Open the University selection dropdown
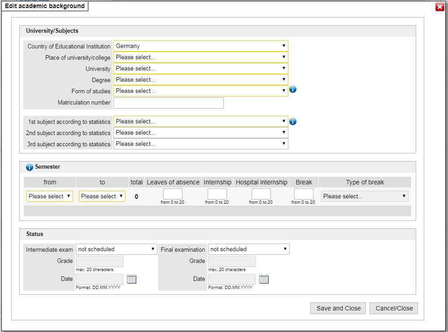This screenshot has width=448, height=332. pos(200,69)
